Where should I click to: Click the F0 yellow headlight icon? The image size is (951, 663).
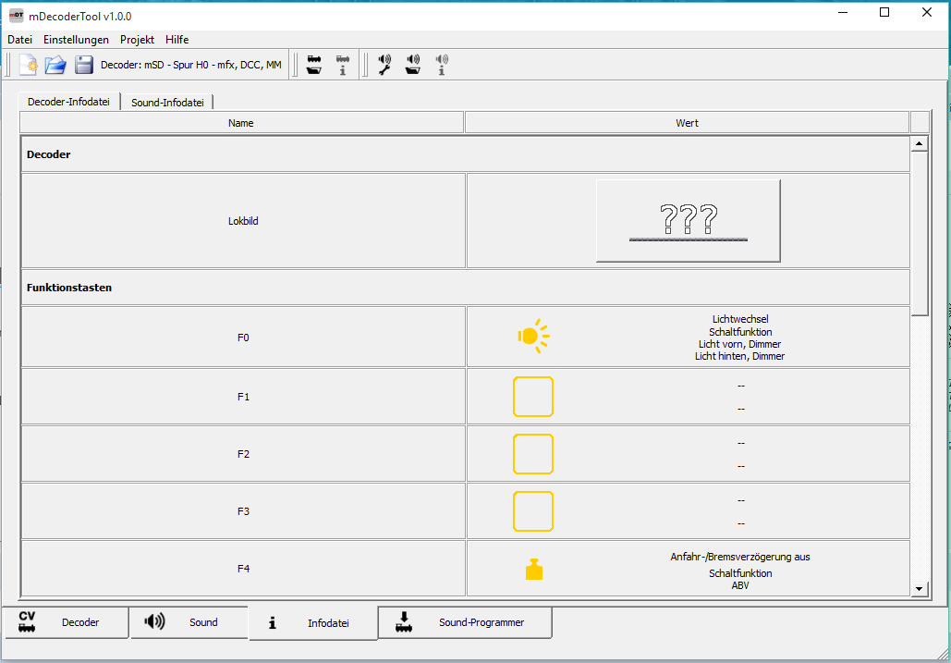click(x=533, y=336)
